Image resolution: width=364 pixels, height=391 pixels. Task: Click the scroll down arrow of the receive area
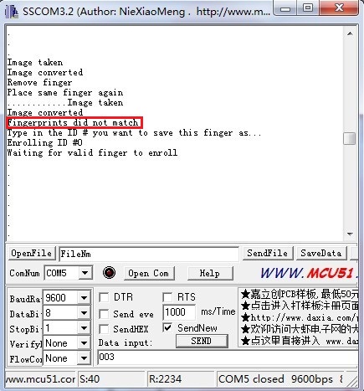350,234
